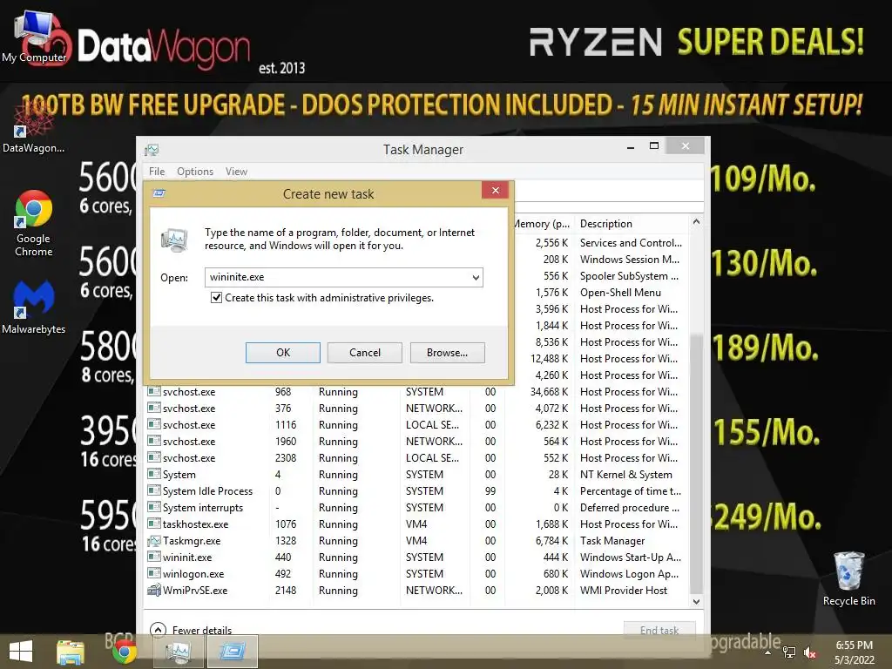892x669 pixels.
Task: Select the wininit.exe process name
Action: [187, 557]
